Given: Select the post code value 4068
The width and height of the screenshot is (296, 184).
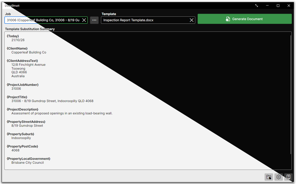Looking at the screenshot, I should click(15, 150).
